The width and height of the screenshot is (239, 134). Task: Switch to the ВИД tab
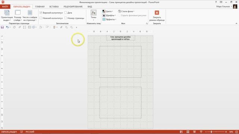point(90,7)
